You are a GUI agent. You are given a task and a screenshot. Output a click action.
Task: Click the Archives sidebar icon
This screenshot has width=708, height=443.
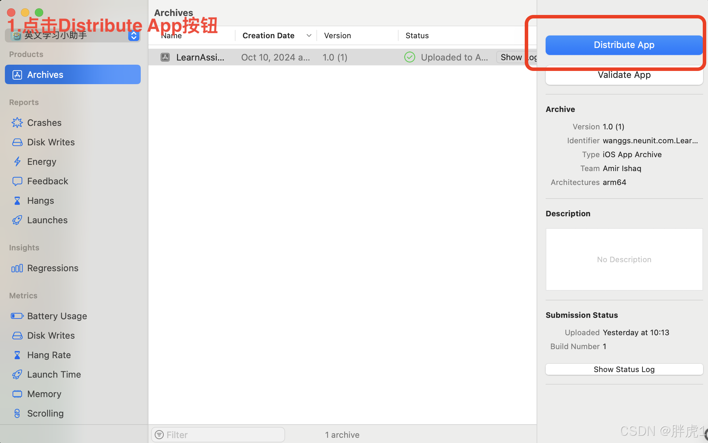coord(17,75)
